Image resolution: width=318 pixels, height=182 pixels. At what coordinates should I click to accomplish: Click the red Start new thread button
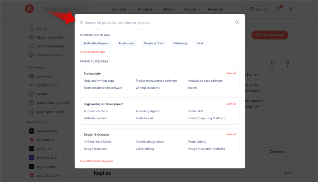pos(270,35)
